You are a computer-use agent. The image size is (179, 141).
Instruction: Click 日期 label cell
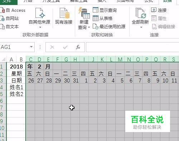pos(16,80)
